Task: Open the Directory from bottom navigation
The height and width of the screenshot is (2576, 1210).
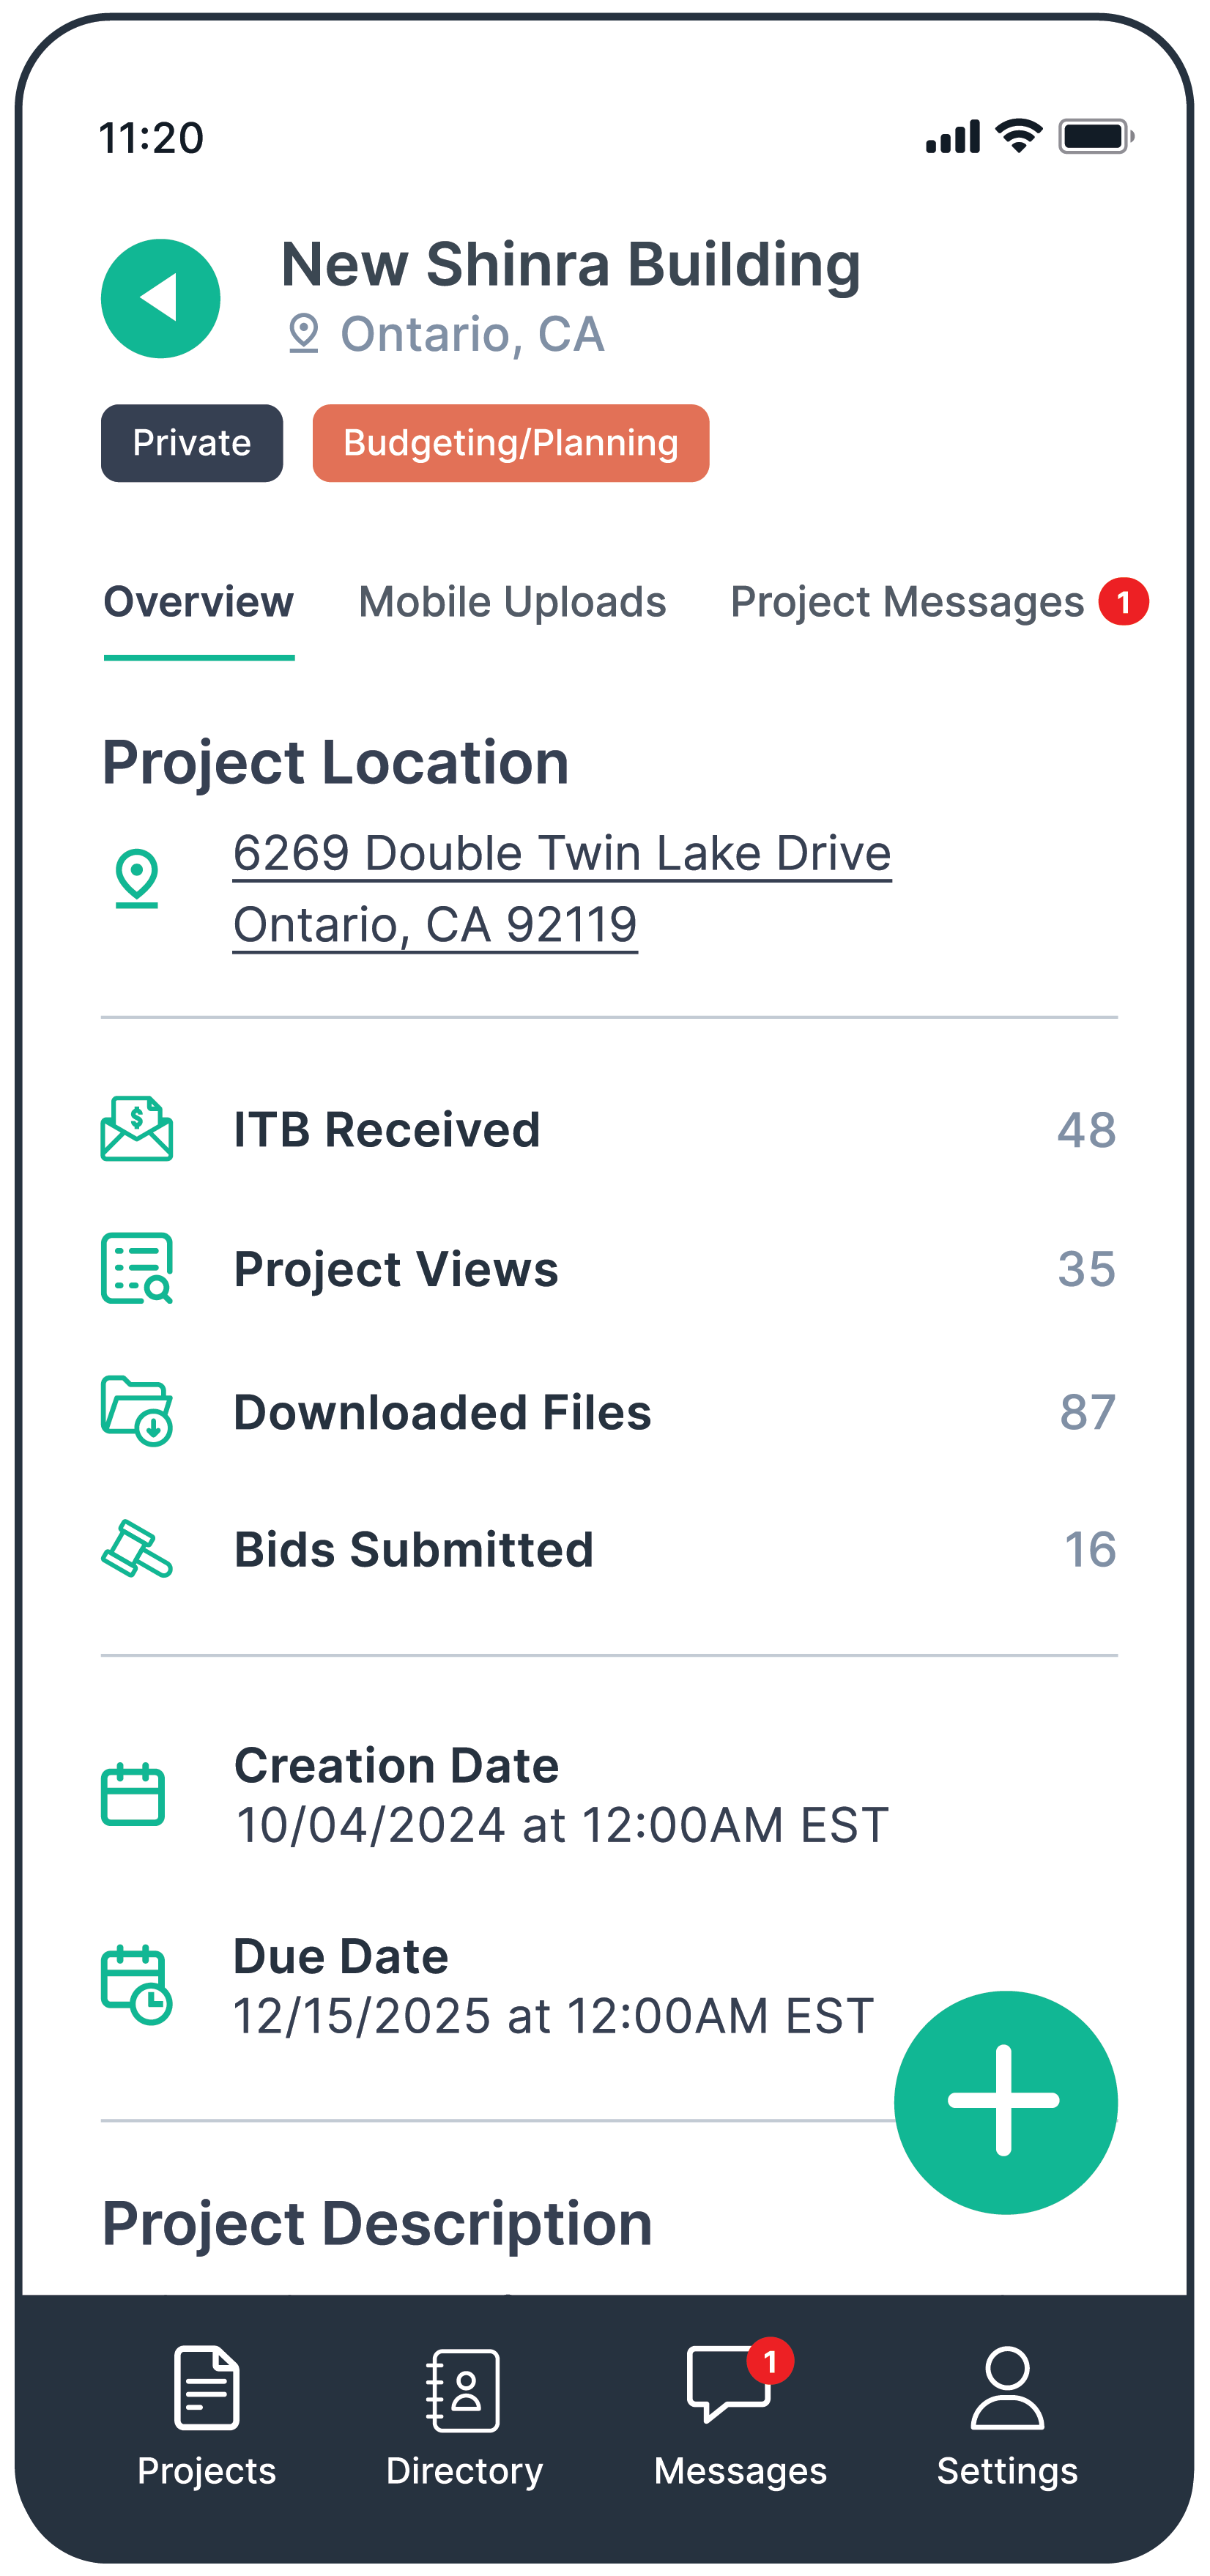Action: [466, 2420]
